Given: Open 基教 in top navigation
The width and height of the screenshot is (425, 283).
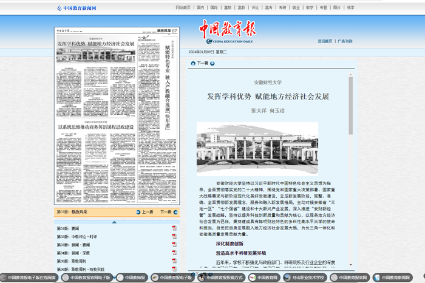Looking at the screenshot, I should pyautogui.click(x=228, y=7).
